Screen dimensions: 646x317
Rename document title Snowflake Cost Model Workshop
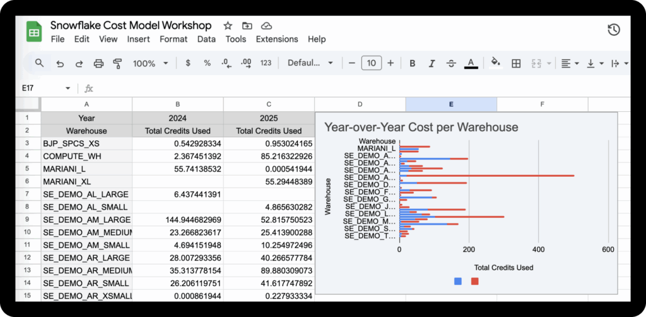[x=131, y=25]
